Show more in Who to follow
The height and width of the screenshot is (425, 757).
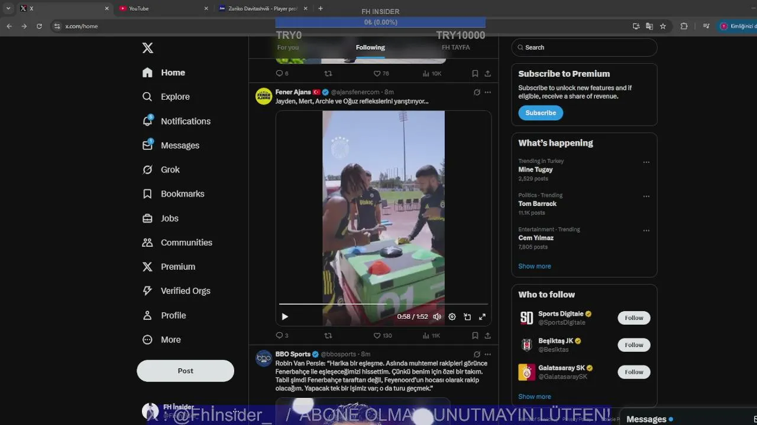pos(535,397)
